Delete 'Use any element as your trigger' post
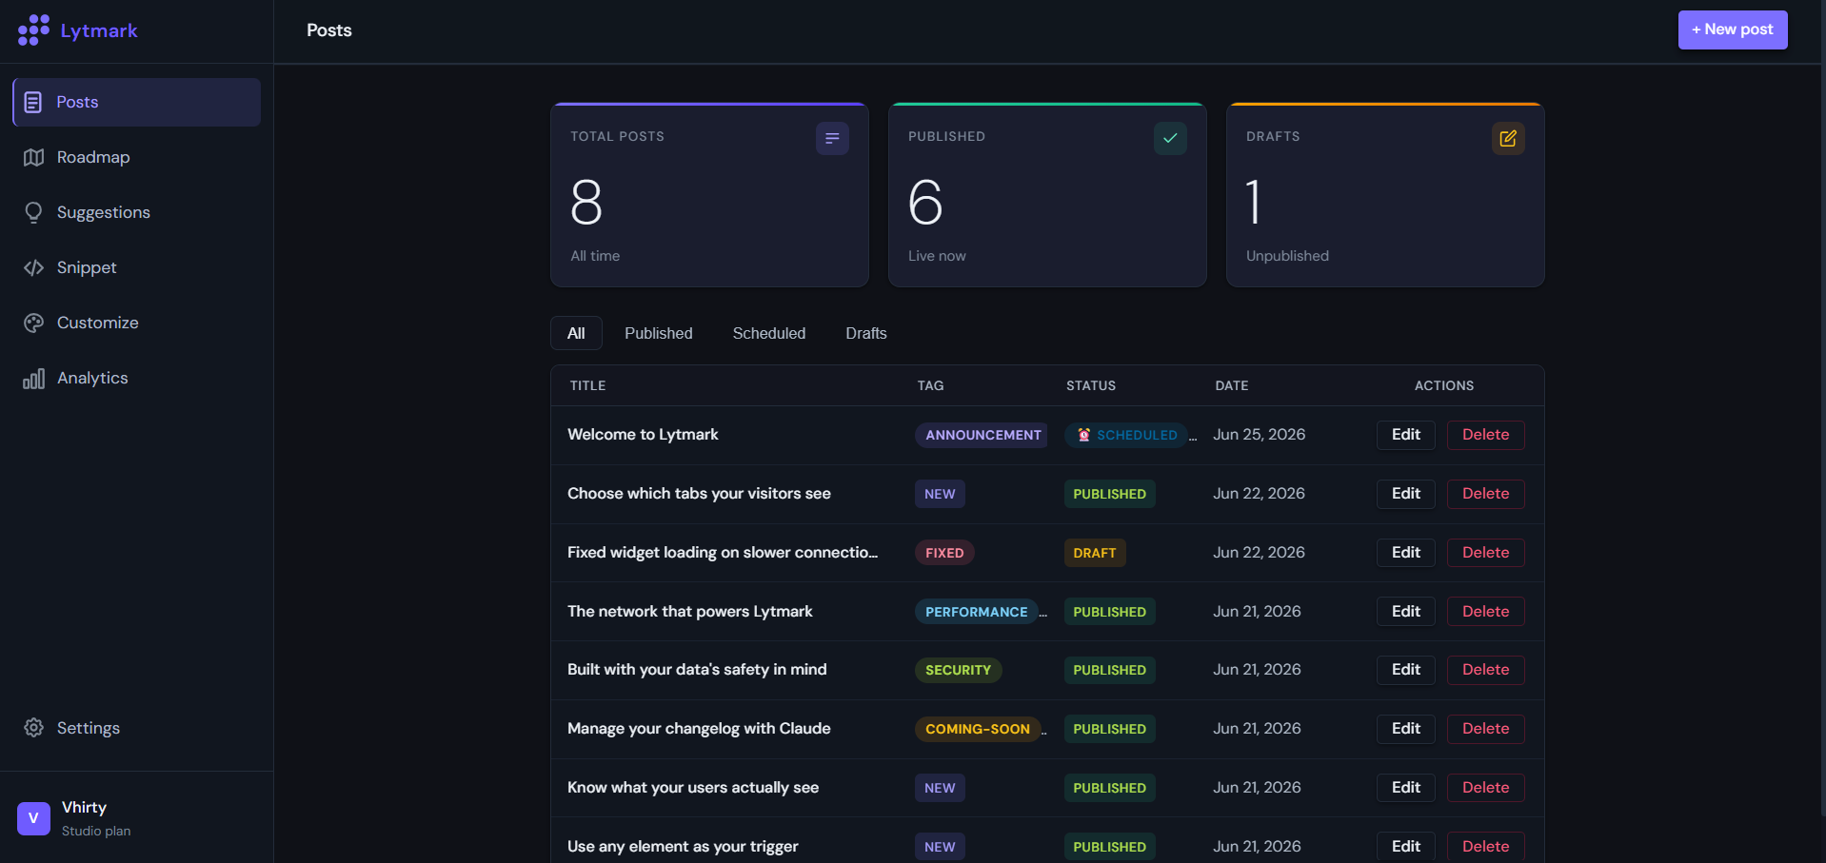The width and height of the screenshot is (1826, 863). click(x=1486, y=847)
